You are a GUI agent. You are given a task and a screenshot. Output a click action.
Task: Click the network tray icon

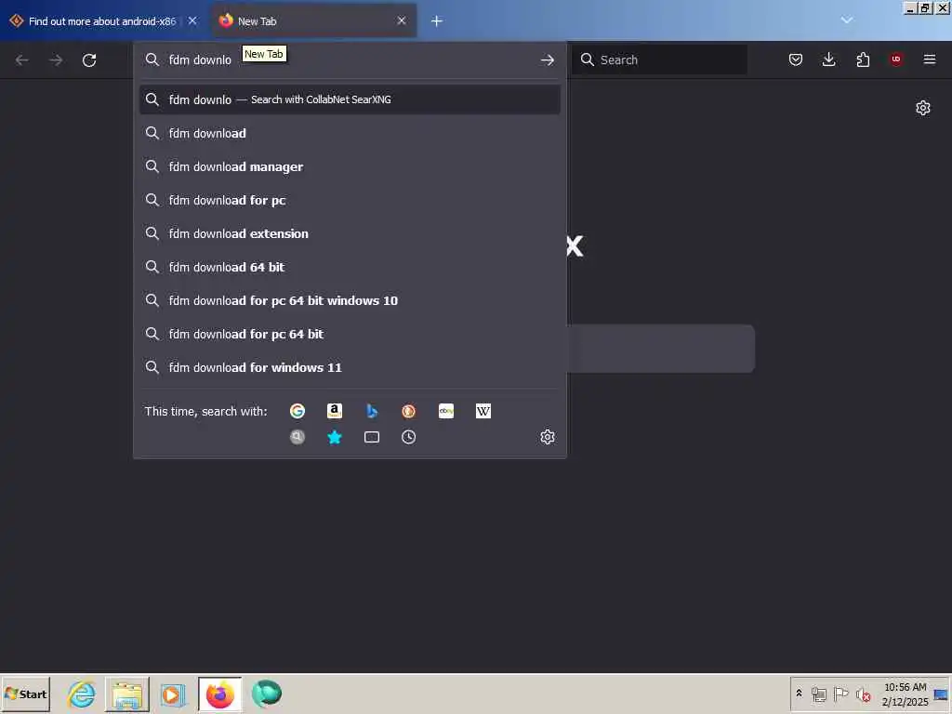818,694
